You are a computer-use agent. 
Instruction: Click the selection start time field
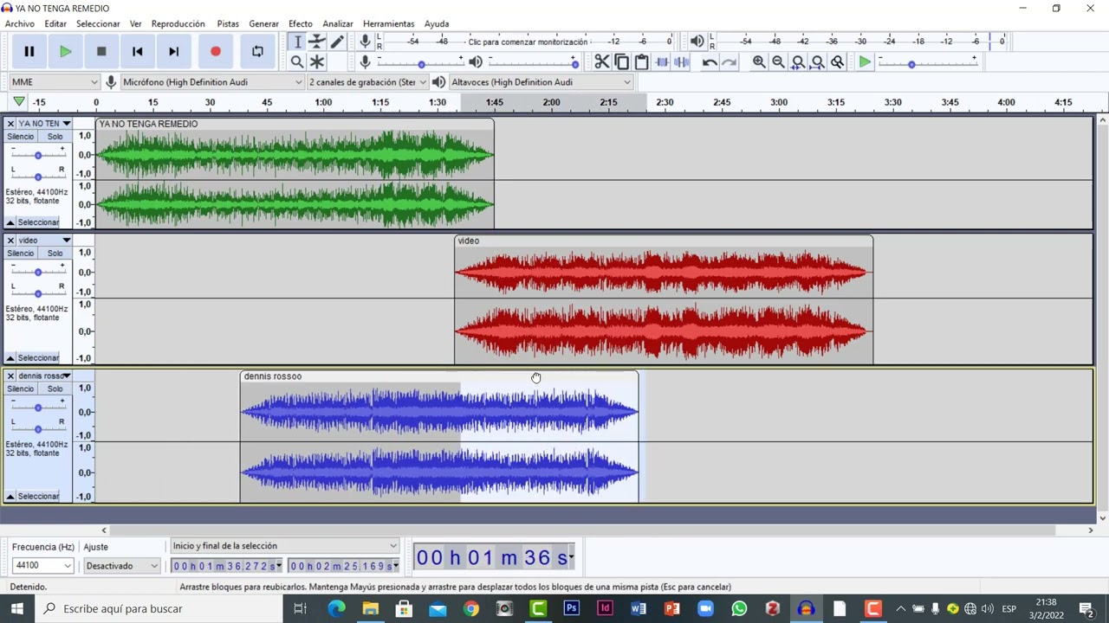(226, 566)
